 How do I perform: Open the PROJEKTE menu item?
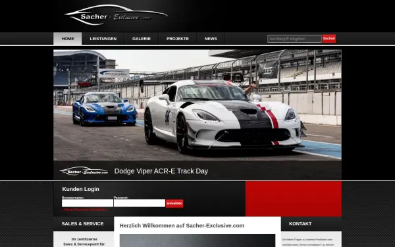(x=177, y=39)
